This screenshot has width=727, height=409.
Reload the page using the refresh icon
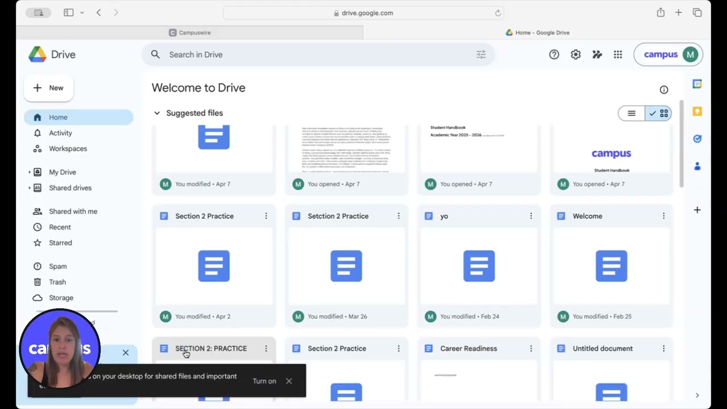pos(498,13)
